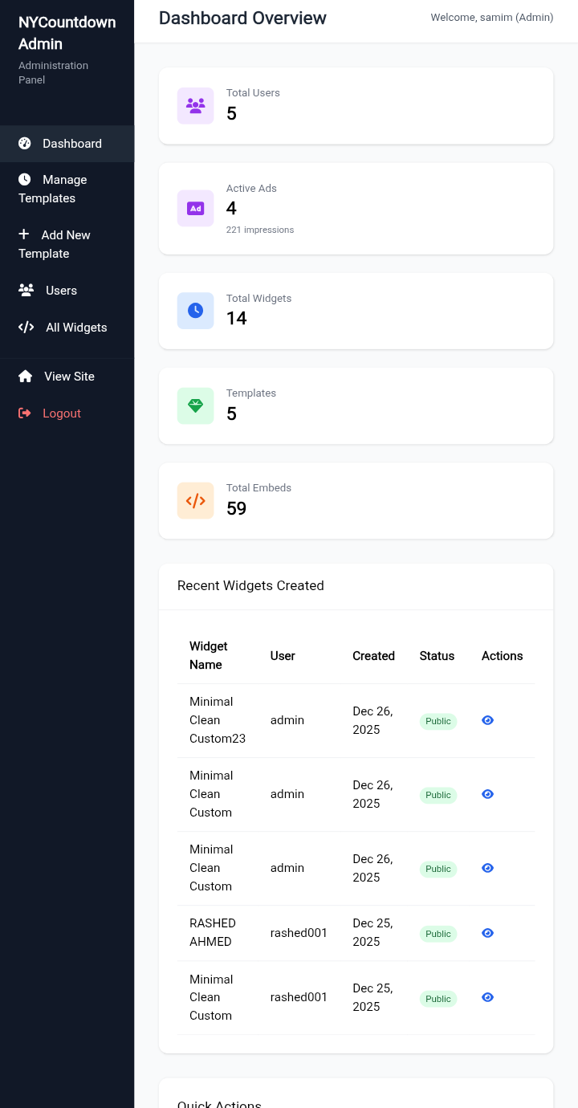The width and height of the screenshot is (578, 1108).
Task: Click the '221 impressions' text
Action: click(x=260, y=230)
